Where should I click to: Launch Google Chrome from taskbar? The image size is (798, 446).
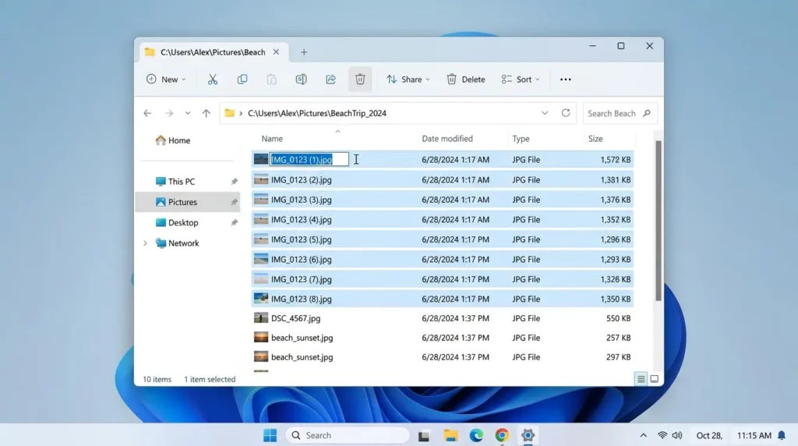tap(502, 435)
